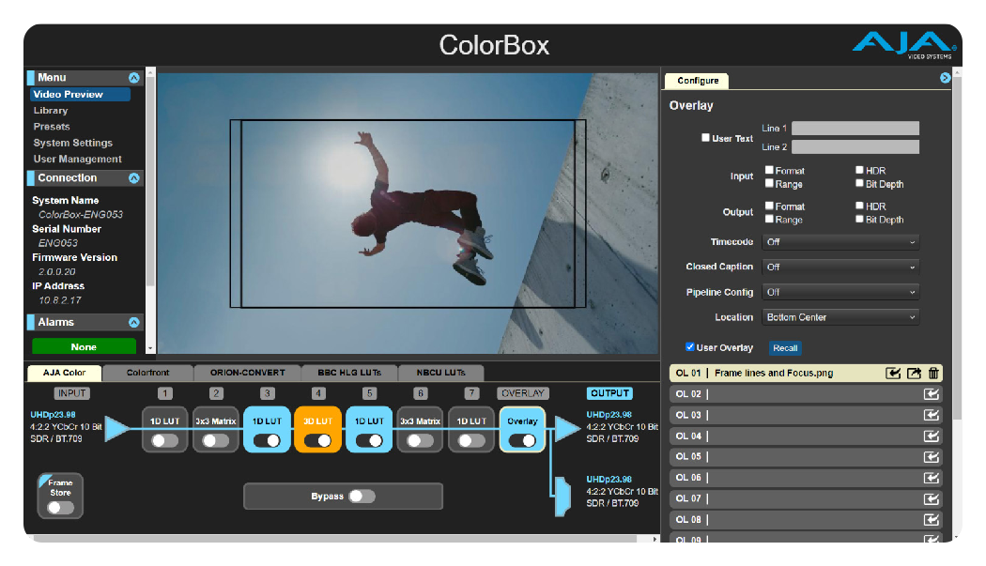Toggle the stage 2 3x3 Matrix switch

tap(216, 441)
